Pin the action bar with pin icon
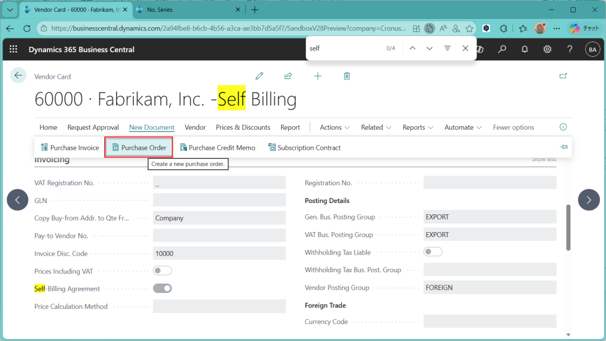 563,147
